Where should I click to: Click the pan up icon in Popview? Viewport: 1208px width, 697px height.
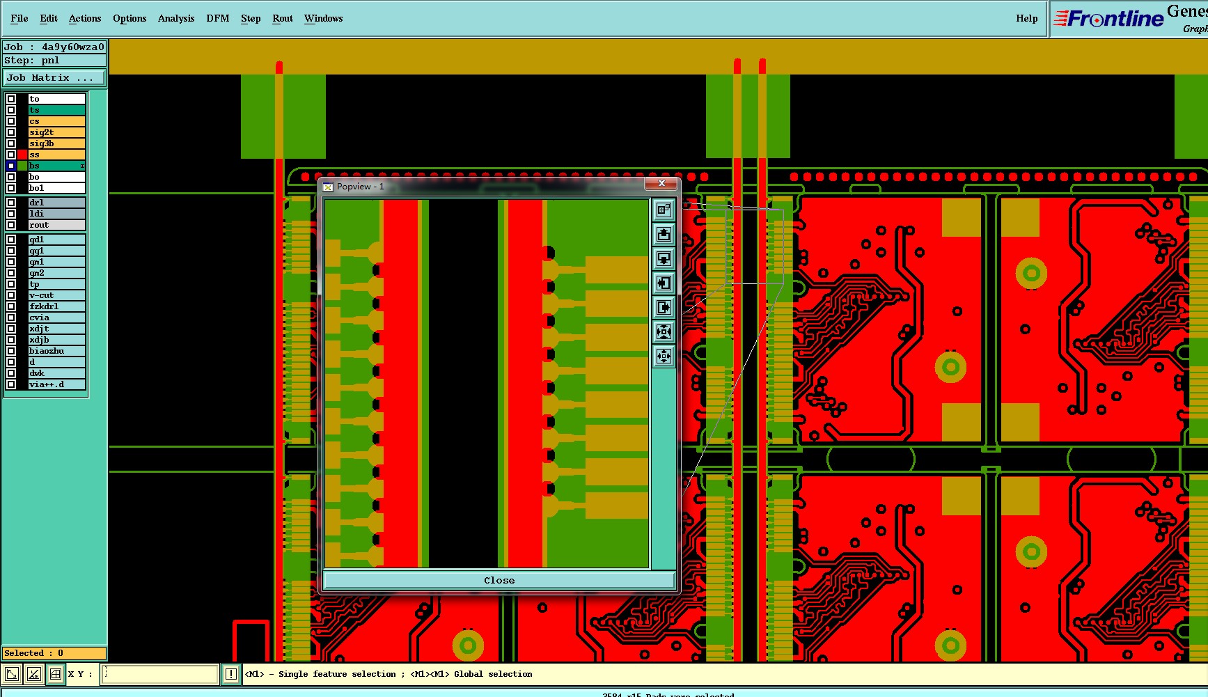coord(664,234)
